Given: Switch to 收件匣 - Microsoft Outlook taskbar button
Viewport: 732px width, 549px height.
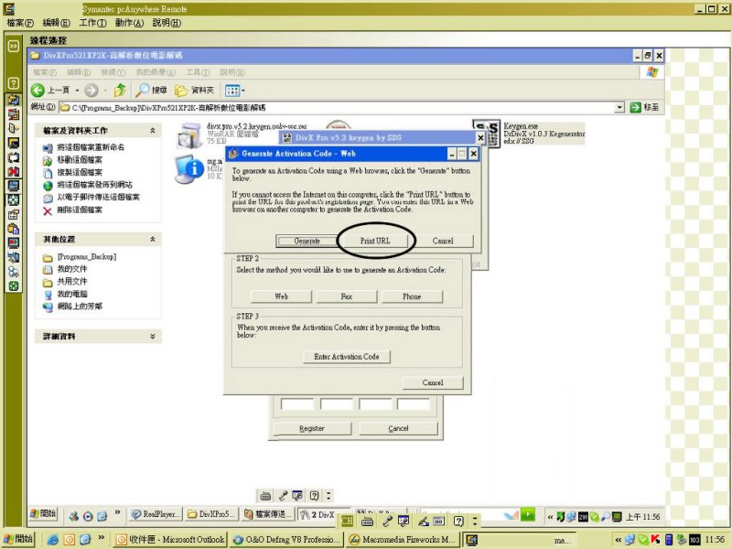Looking at the screenshot, I should coord(170,540).
